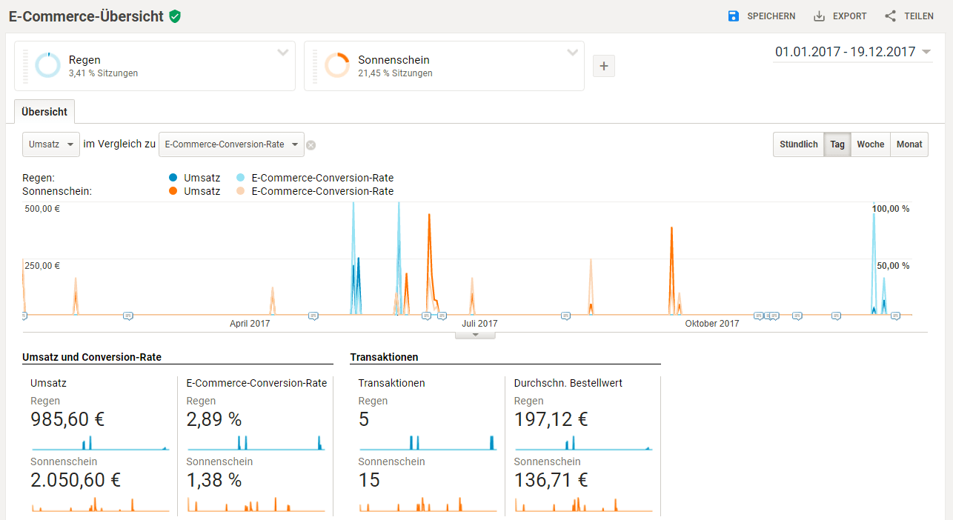Image resolution: width=953 pixels, height=520 pixels.
Task: Open the E-Commerce-Conversion-Rate comparison dropdown
Action: 231,144
